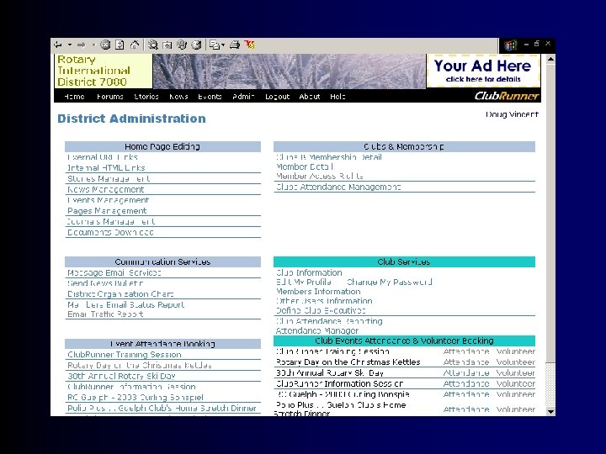Click the Mail toolbar icon
The width and height of the screenshot is (606, 454).
215,45
